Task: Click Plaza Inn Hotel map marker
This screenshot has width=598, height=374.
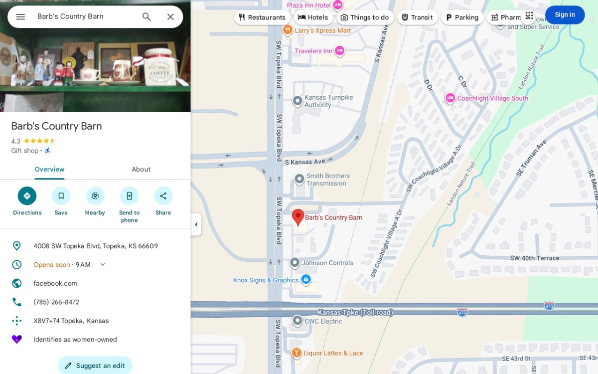Action: (x=338, y=5)
